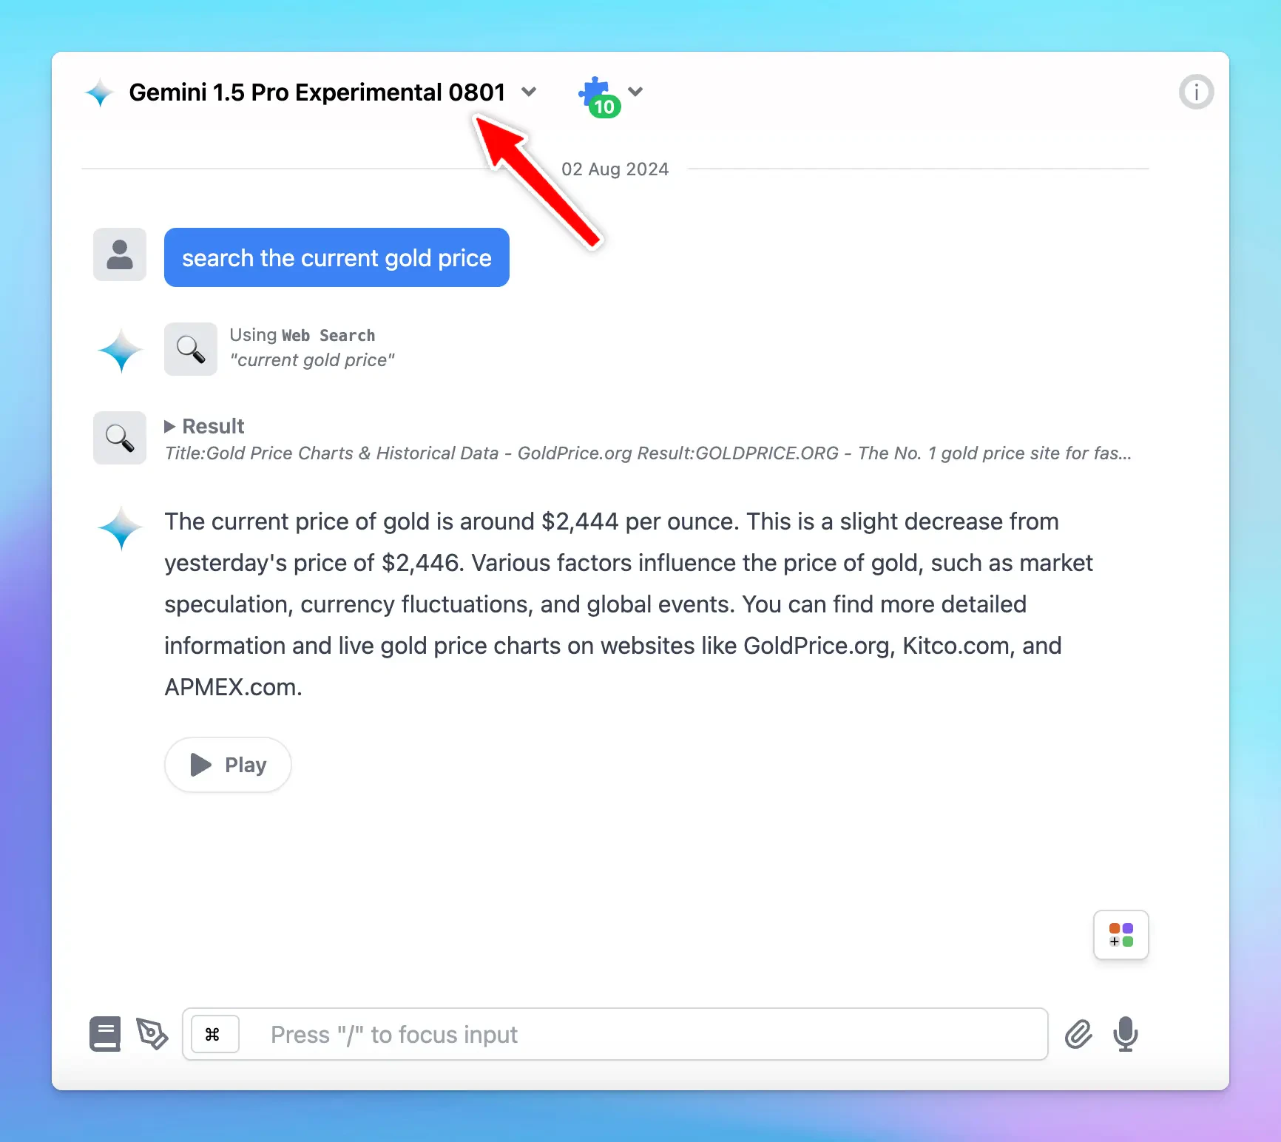The height and width of the screenshot is (1142, 1281).
Task: Open the apps grid button
Action: [1121, 935]
